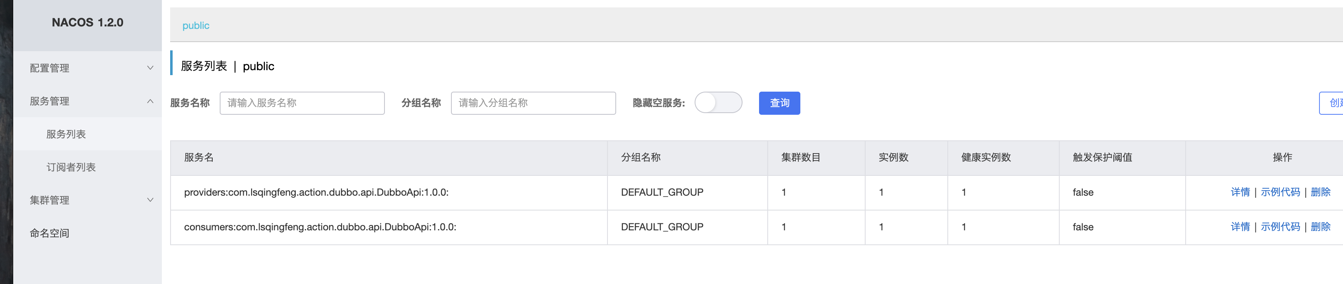Click the NACOS 1.2.0 header title
This screenshot has width=1343, height=284.
[88, 22]
